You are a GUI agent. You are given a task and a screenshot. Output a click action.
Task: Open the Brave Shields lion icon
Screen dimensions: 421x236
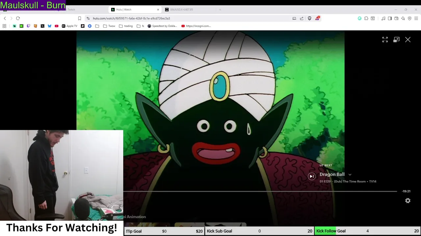pos(310,18)
